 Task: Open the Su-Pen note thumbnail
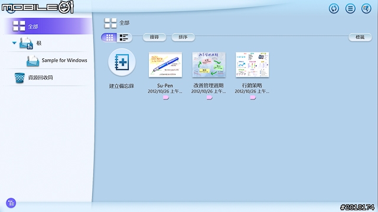click(x=165, y=65)
